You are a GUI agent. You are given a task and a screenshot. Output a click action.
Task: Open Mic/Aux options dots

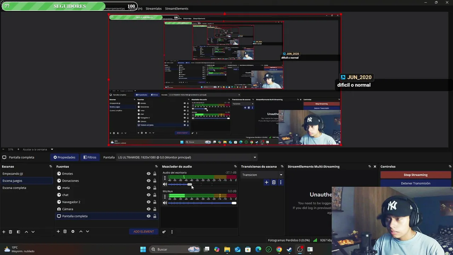point(165,197)
